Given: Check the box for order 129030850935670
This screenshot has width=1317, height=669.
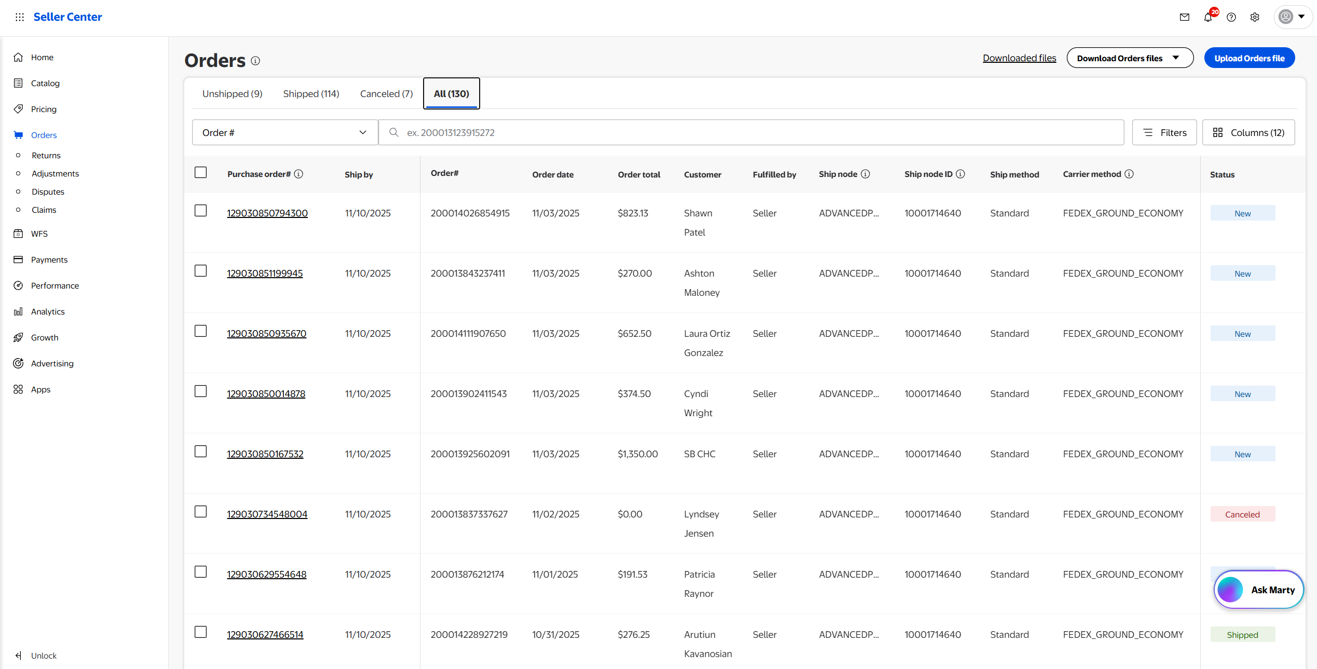Looking at the screenshot, I should [201, 331].
